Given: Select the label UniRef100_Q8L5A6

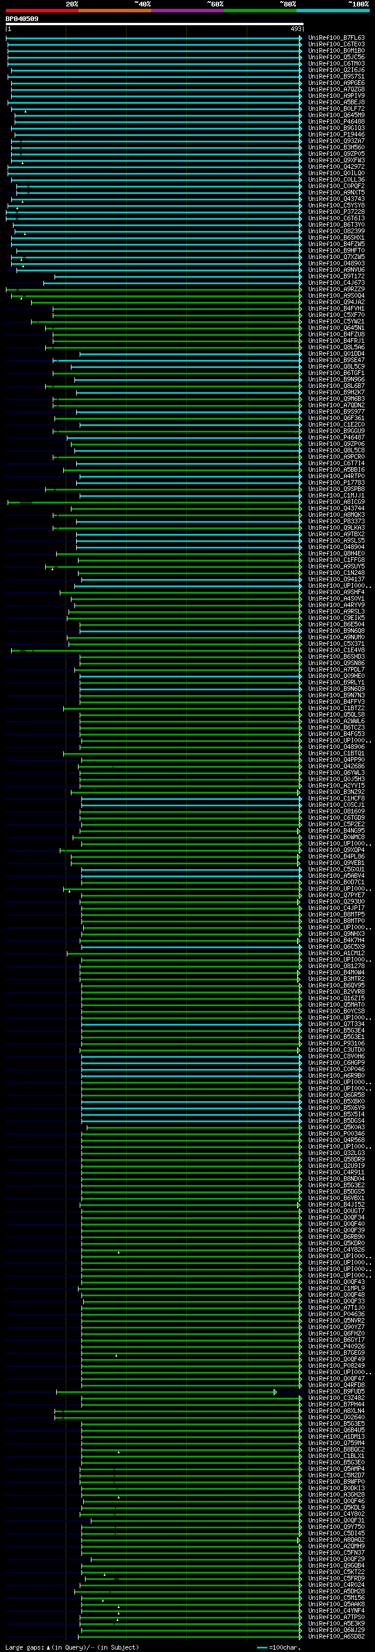Looking at the screenshot, I should [x=336, y=347].
